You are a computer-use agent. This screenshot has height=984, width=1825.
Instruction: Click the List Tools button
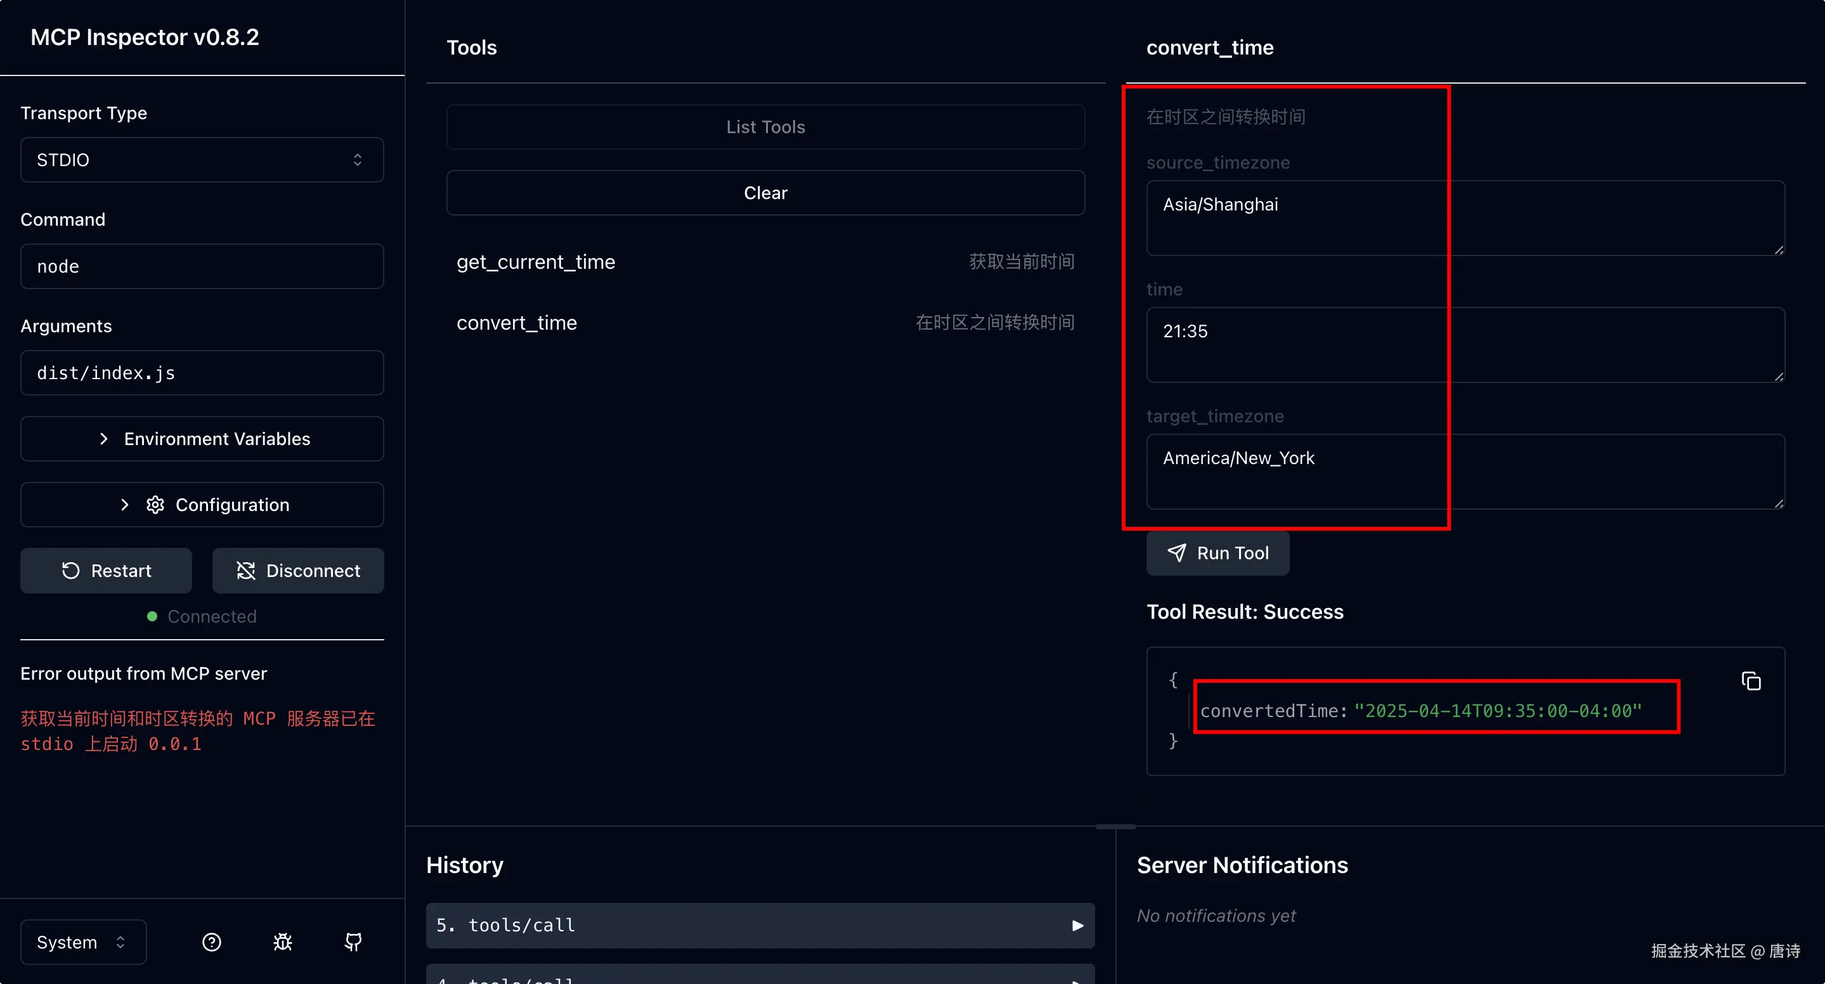point(765,127)
